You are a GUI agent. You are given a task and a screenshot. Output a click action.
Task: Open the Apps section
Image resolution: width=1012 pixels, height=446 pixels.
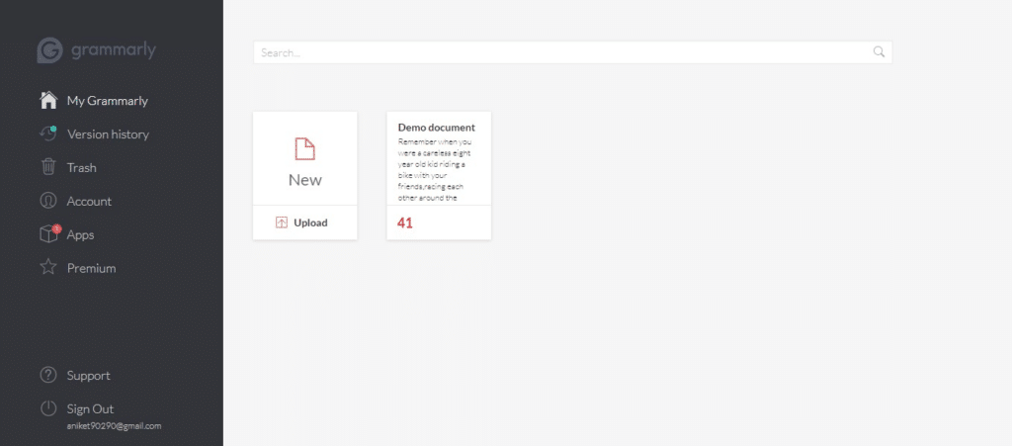coord(81,235)
